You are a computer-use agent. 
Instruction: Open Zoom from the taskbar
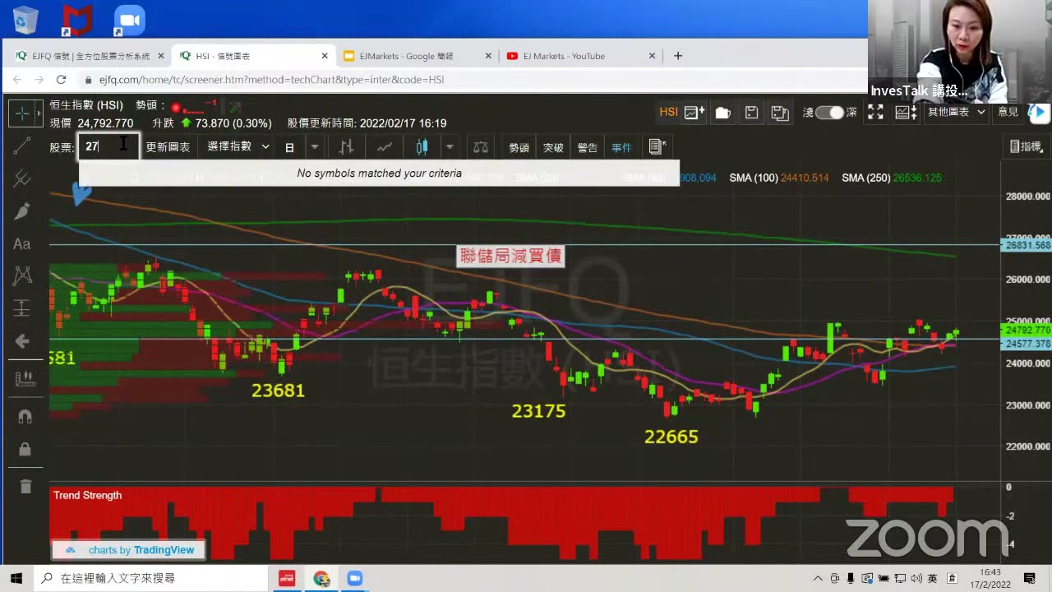[x=354, y=578]
